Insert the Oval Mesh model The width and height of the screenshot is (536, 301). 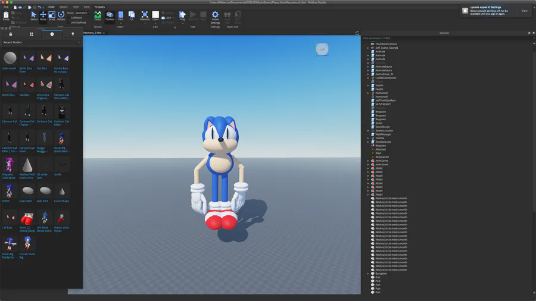point(27,193)
